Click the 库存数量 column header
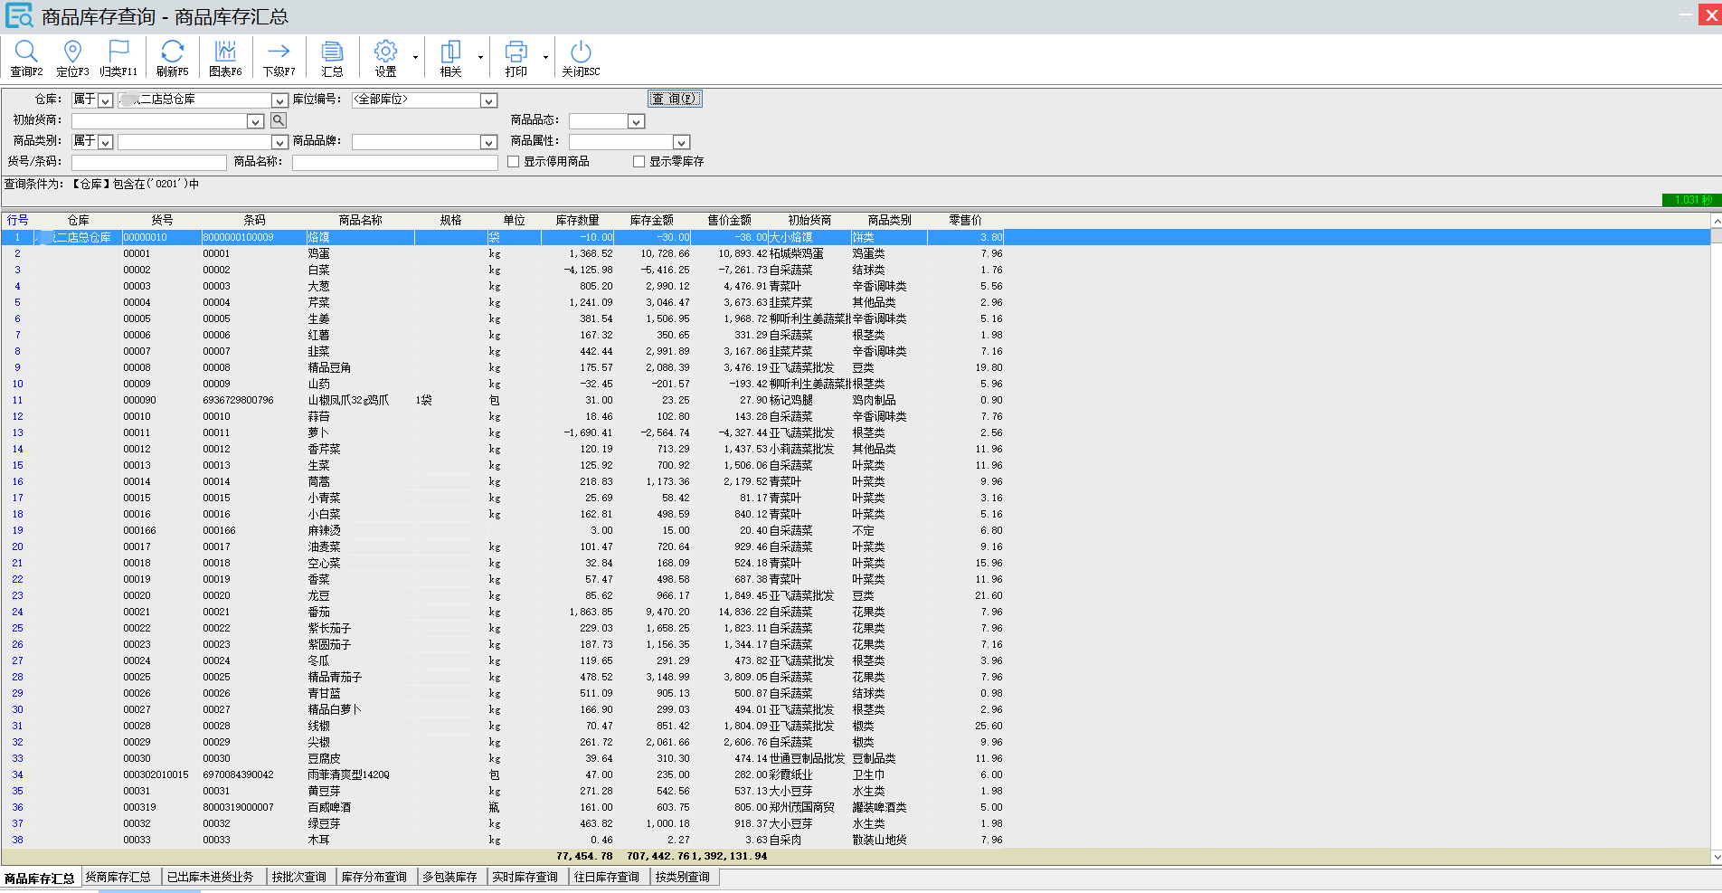The height and width of the screenshot is (893, 1722). (x=577, y=220)
